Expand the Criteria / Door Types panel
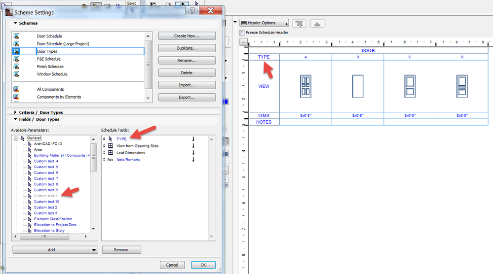Screen dimensions: 493x274 (x=15, y=112)
